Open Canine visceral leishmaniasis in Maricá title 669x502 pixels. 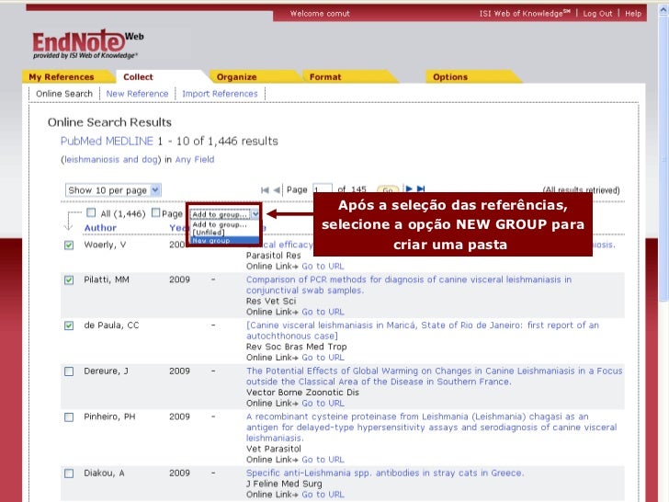pos(423,331)
